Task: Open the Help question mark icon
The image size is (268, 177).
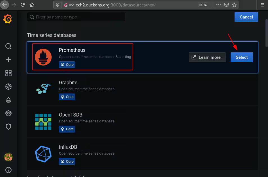Action: click(8, 170)
